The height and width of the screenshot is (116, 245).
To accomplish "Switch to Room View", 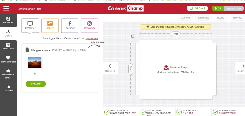I will tap(203, 18).
